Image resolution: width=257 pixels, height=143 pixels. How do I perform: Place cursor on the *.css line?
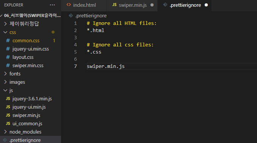tap(94, 52)
